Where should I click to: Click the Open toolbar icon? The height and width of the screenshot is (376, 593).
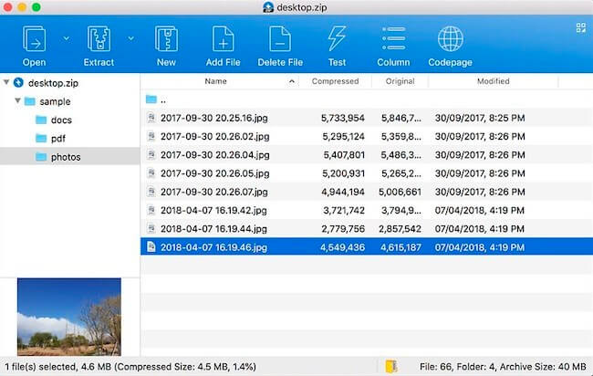pyautogui.click(x=34, y=39)
